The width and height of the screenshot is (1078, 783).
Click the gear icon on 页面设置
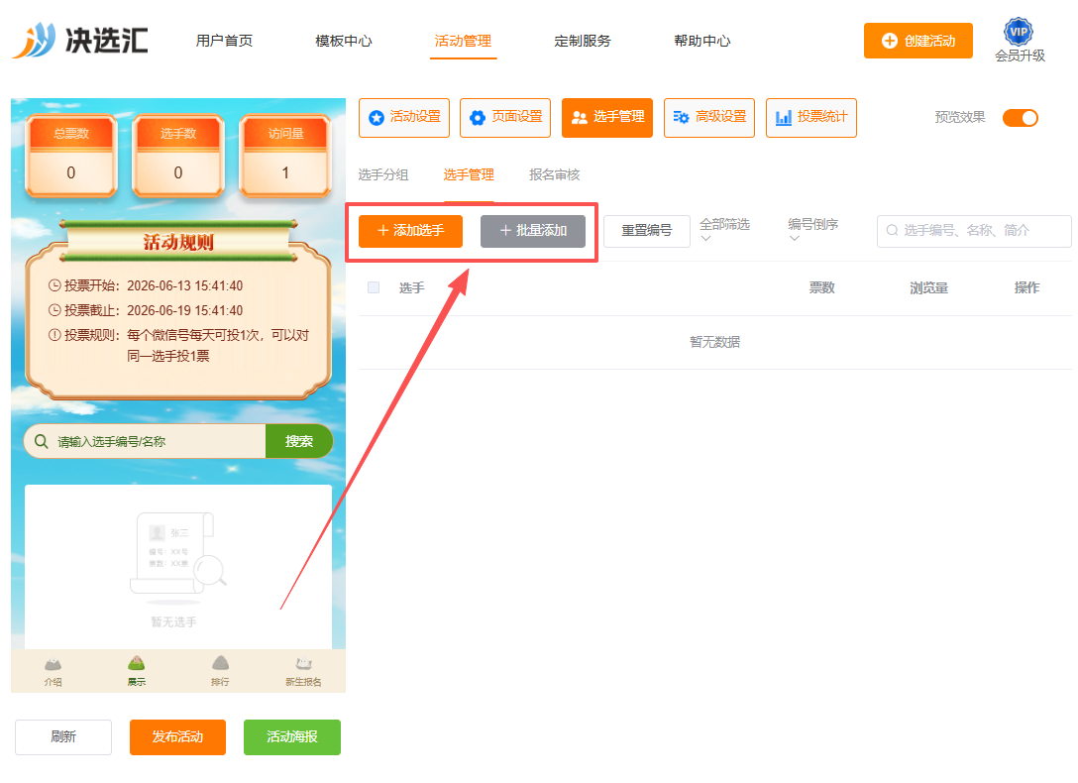[478, 118]
